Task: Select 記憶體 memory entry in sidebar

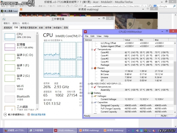Action: (19, 47)
